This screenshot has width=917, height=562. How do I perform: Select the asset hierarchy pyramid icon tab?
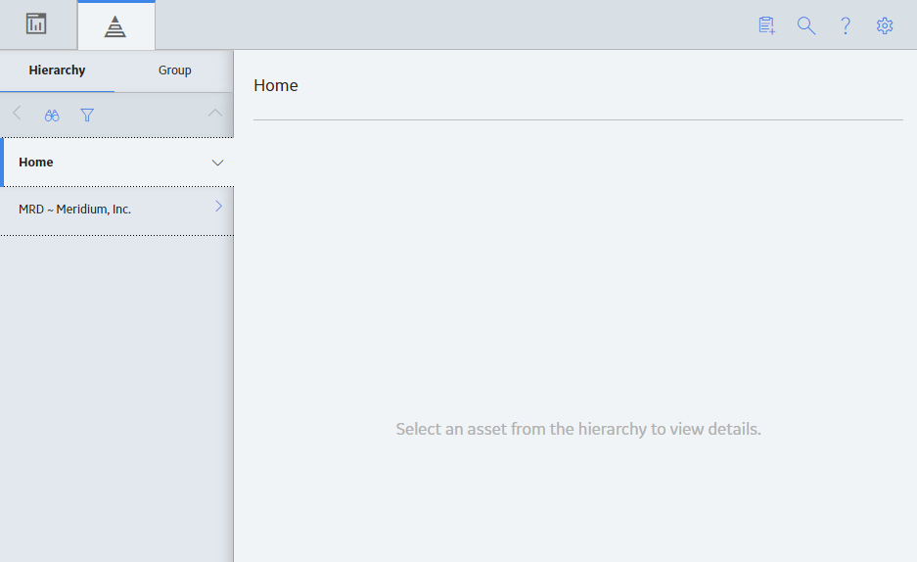coord(115,26)
